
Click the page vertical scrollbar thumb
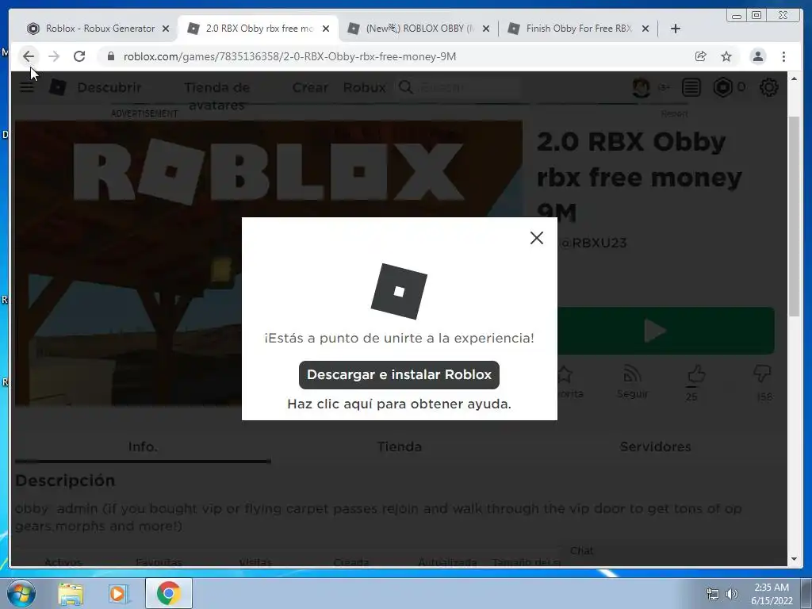(795, 216)
